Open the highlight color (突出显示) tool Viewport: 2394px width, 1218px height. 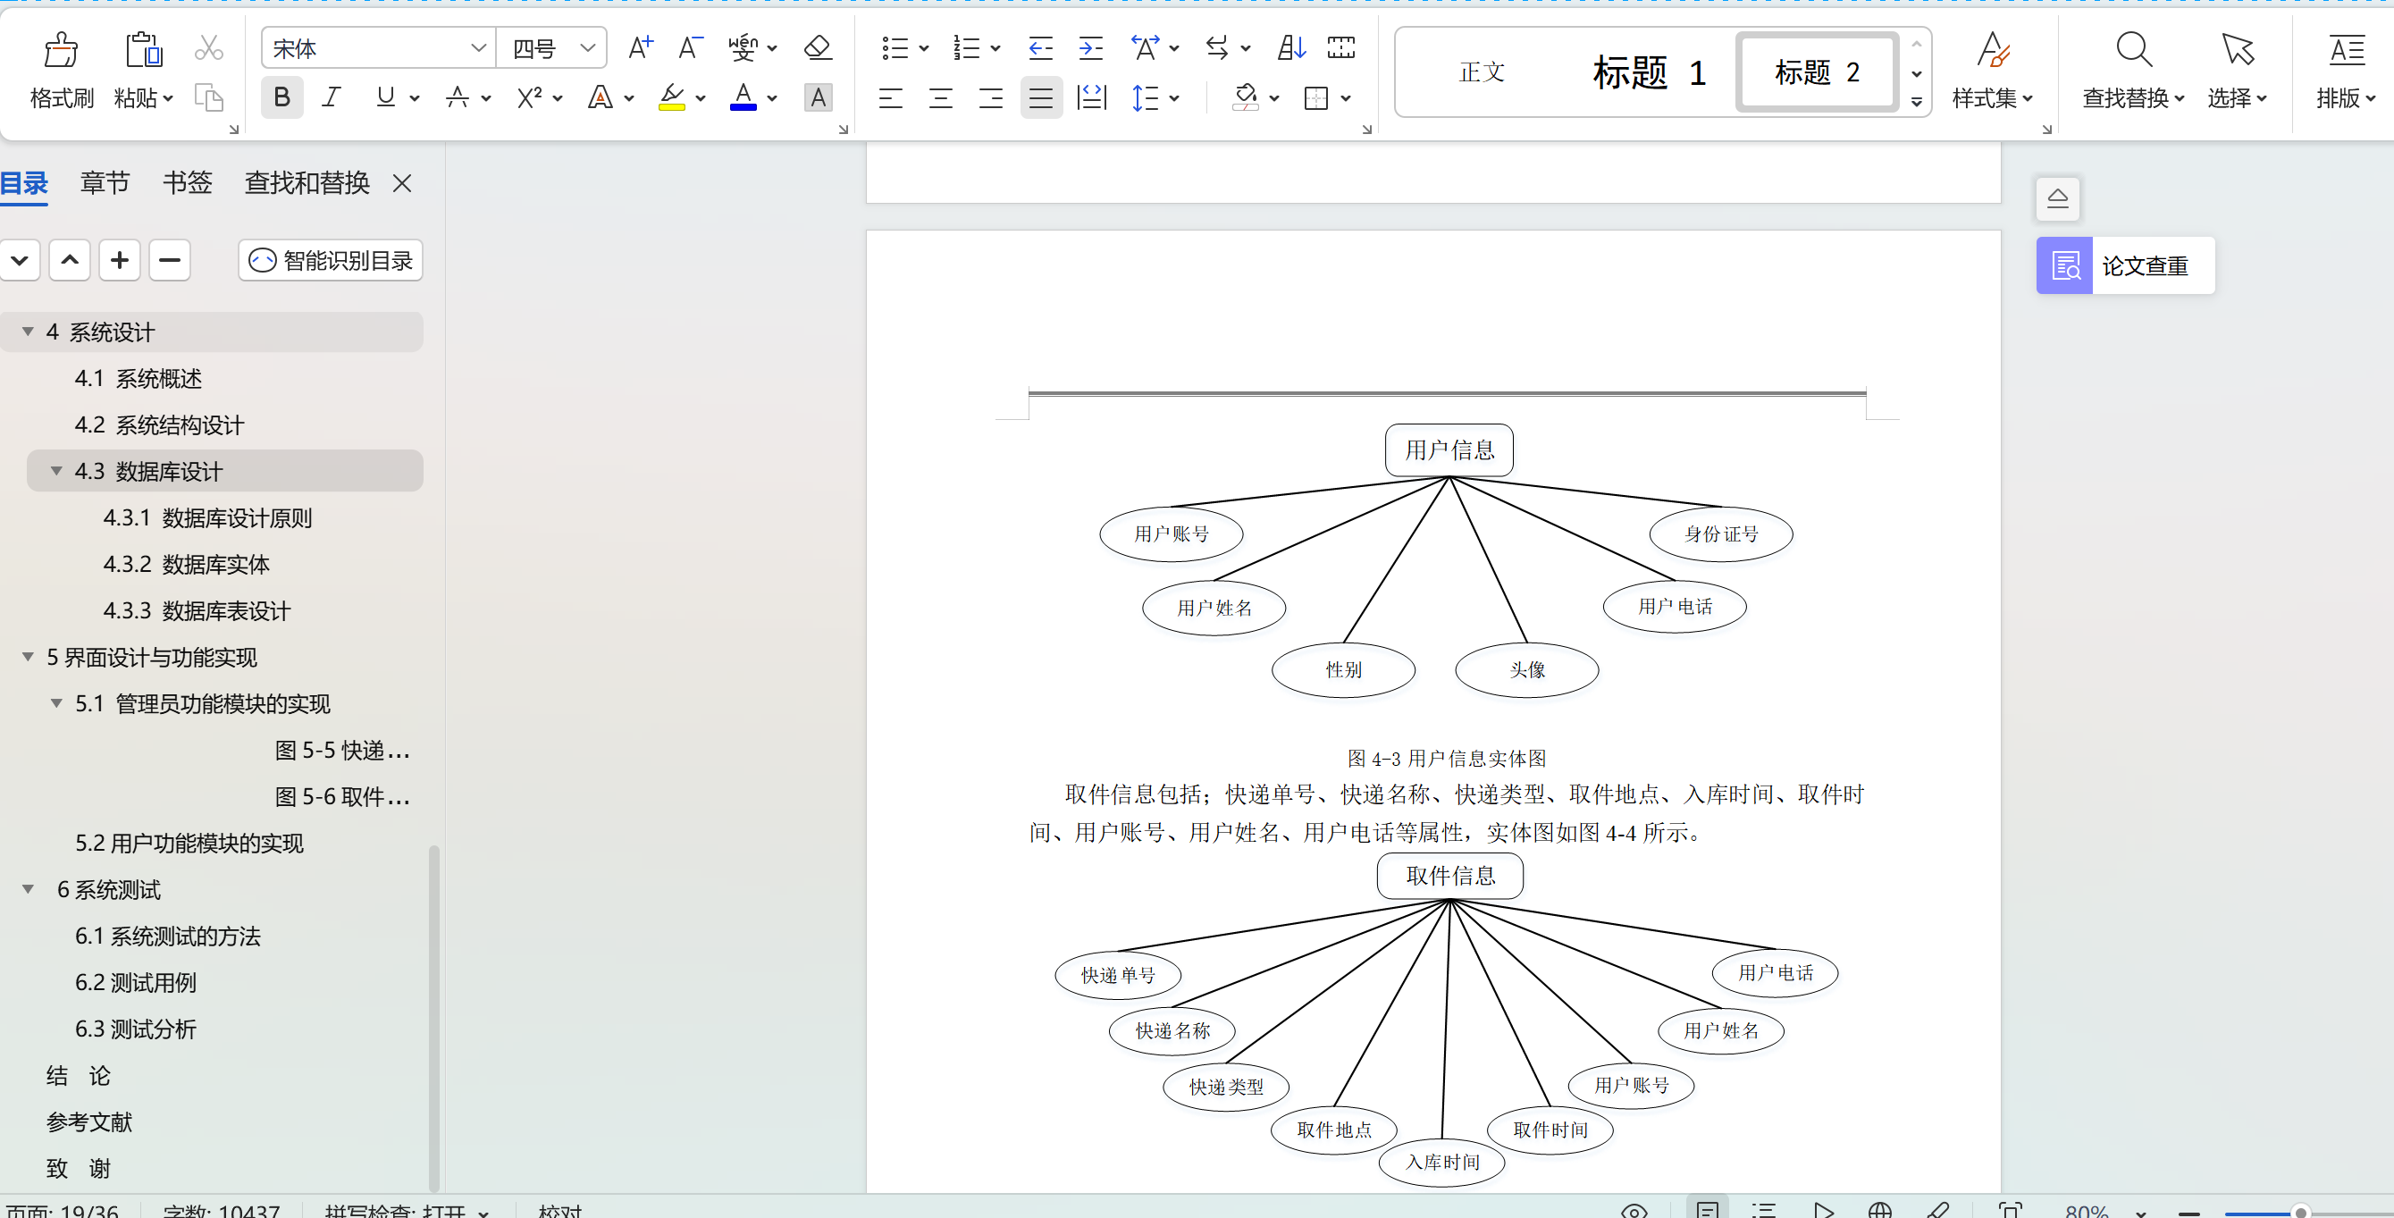[674, 97]
